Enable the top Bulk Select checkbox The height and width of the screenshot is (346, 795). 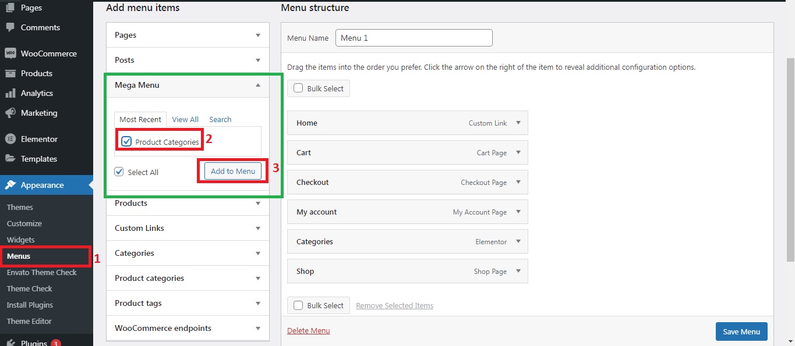[298, 88]
